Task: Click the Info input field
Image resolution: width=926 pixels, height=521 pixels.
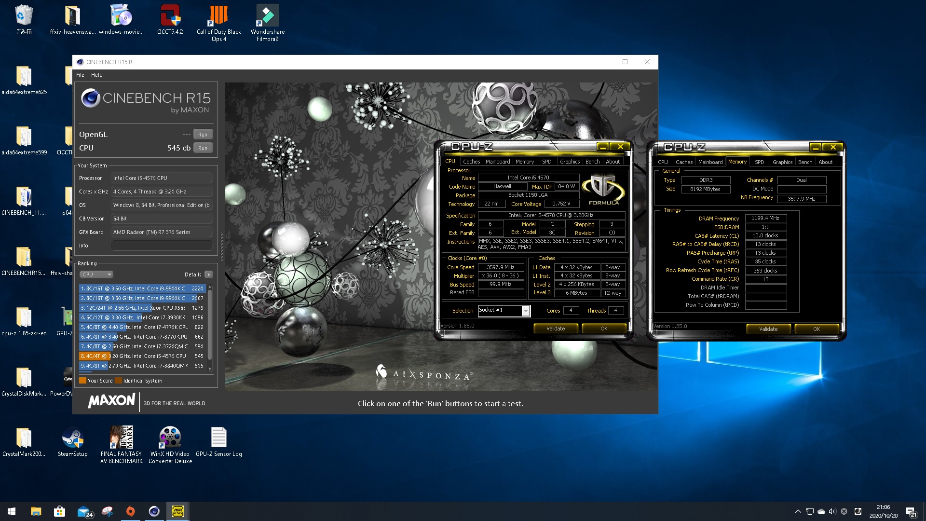Action: click(162, 246)
